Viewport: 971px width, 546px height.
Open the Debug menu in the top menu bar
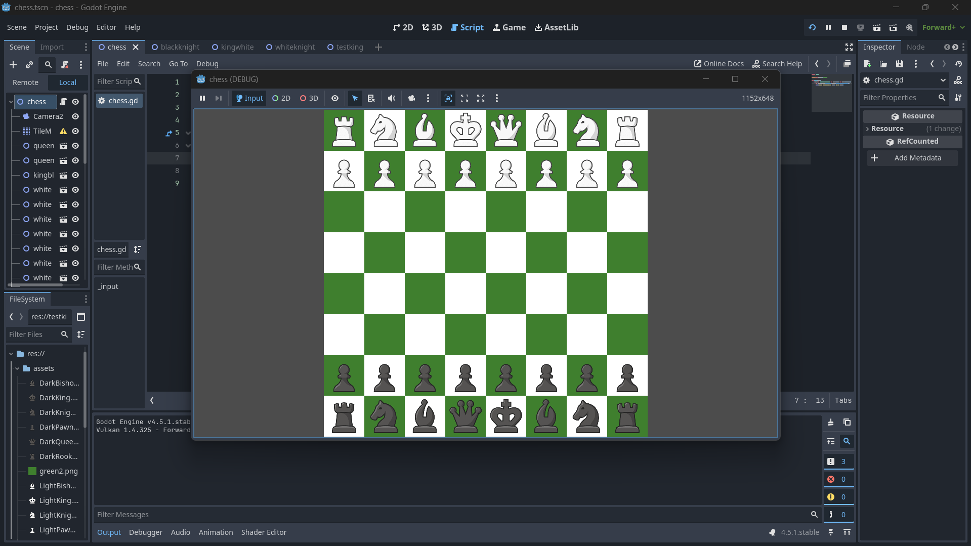pyautogui.click(x=77, y=27)
